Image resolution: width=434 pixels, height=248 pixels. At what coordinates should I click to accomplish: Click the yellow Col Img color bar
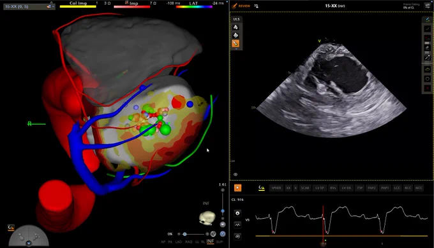pos(78,6)
